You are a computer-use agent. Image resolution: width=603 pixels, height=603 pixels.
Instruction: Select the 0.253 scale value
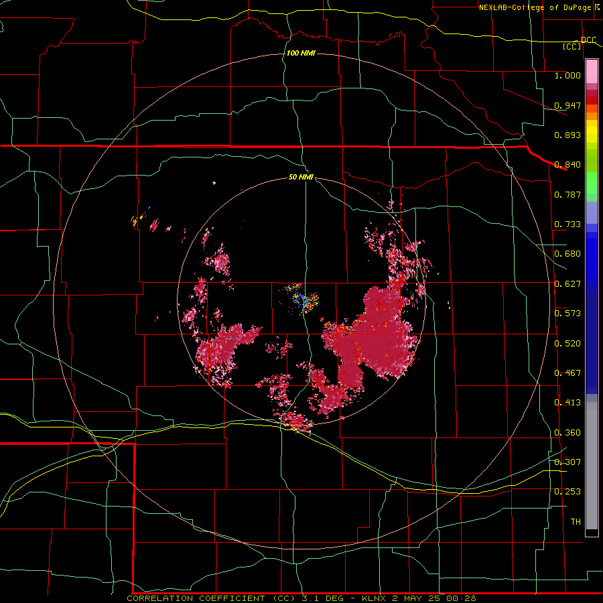pyautogui.click(x=567, y=492)
